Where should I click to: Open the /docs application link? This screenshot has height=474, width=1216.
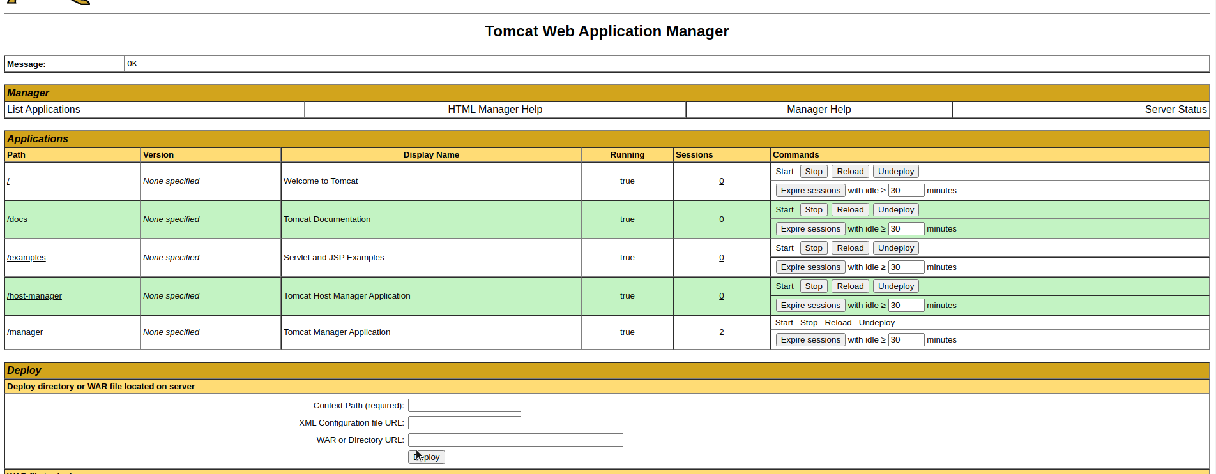click(x=17, y=219)
